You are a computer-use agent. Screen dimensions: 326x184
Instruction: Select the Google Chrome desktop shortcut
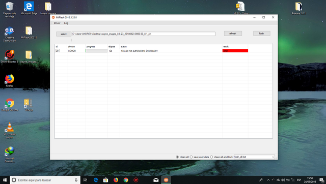point(9,105)
